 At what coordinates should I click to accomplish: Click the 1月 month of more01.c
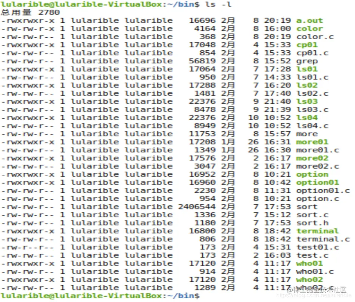tap(228, 150)
